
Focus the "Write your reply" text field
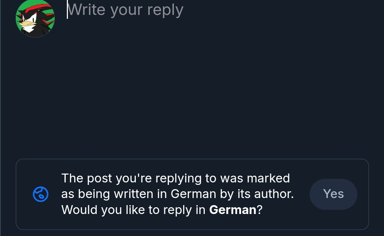pyautogui.click(x=125, y=10)
